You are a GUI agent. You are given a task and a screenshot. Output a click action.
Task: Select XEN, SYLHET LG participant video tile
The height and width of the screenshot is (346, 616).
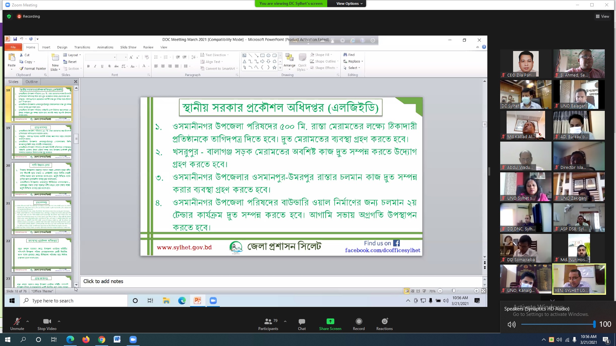[x=579, y=279]
